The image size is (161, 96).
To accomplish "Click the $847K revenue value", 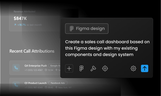I will point(20,19).
